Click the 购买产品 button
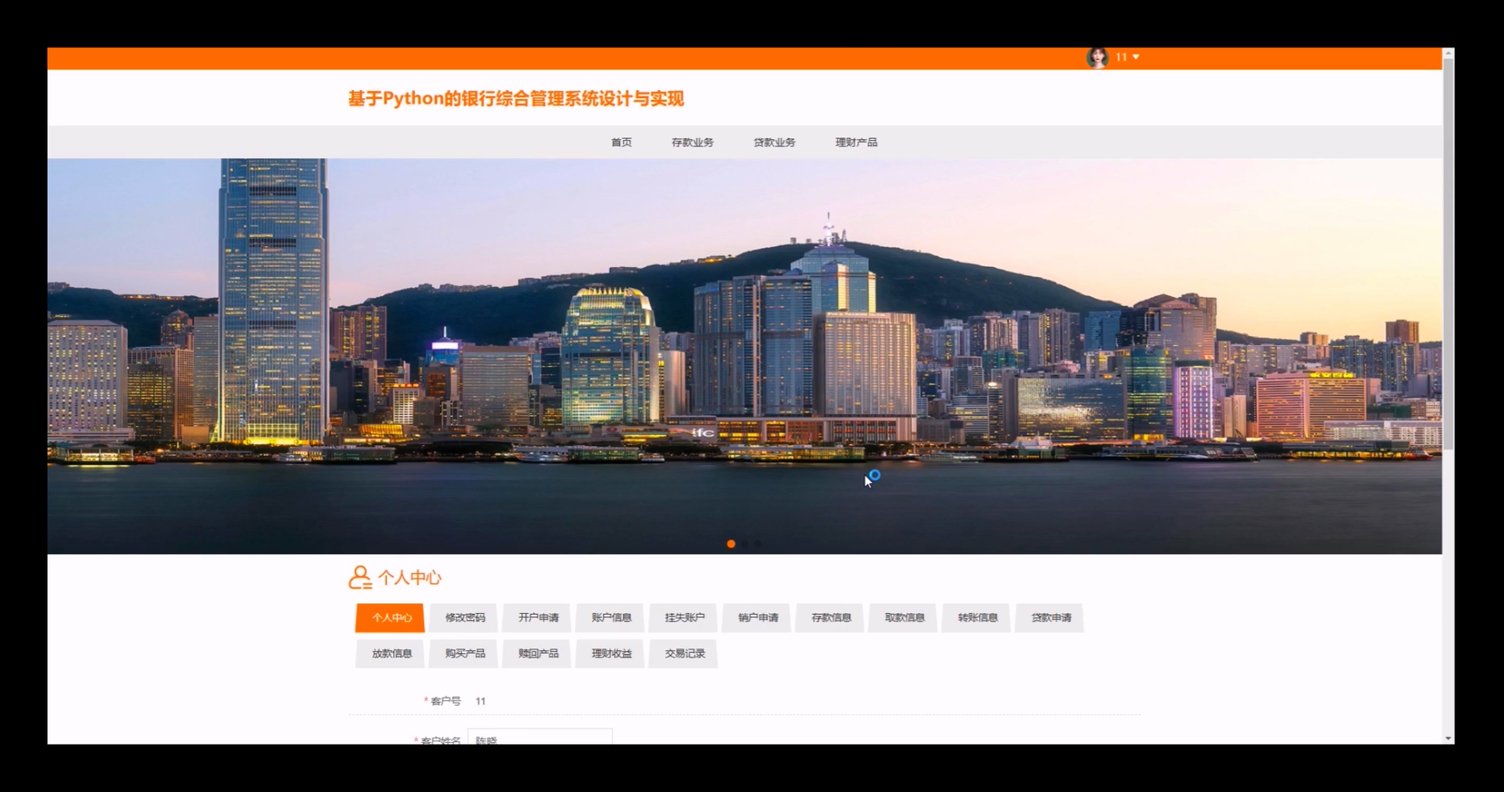1504x792 pixels. click(465, 653)
